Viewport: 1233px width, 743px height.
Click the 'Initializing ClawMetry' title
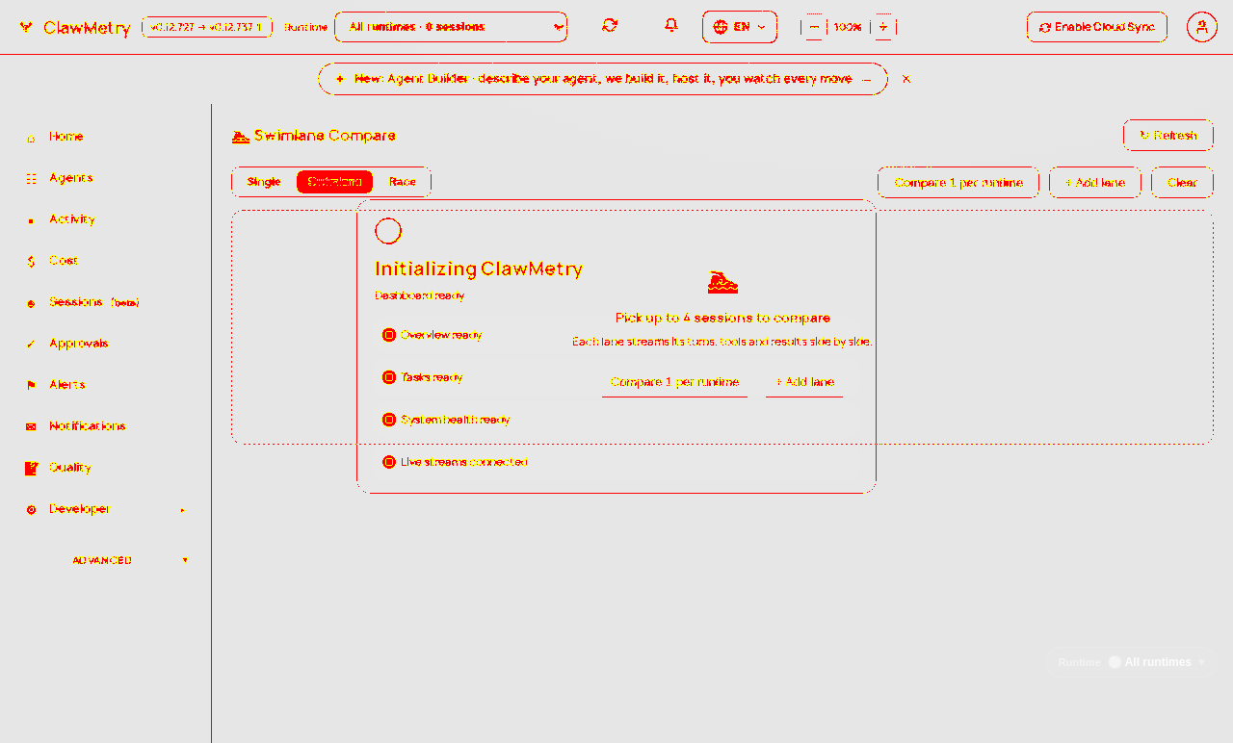pos(479,269)
